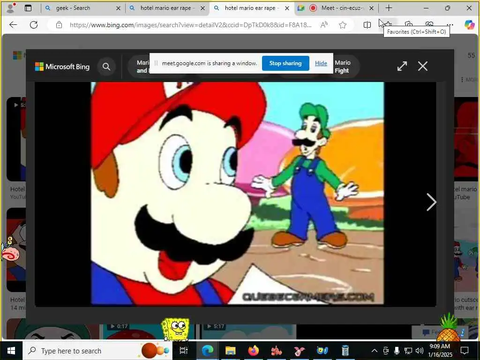Launch Firefox from taskbar

254,351
